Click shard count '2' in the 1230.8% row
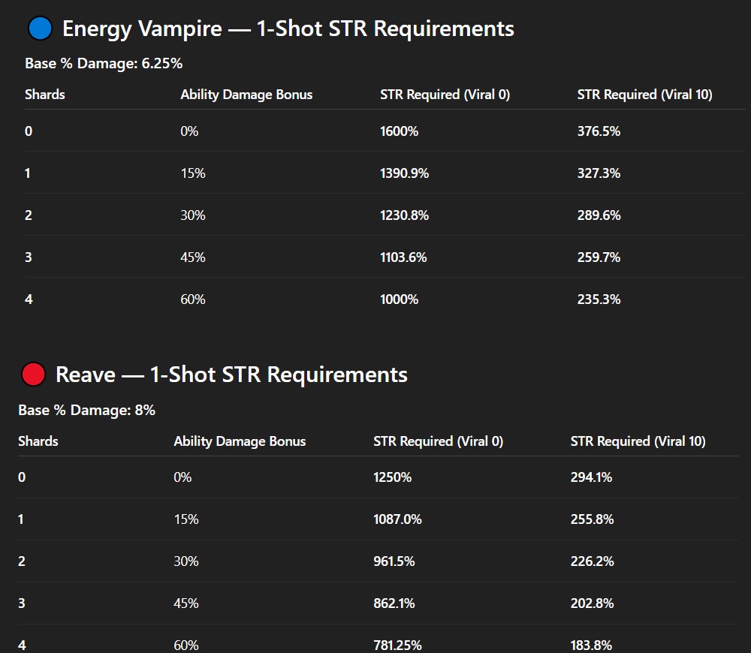 point(29,215)
